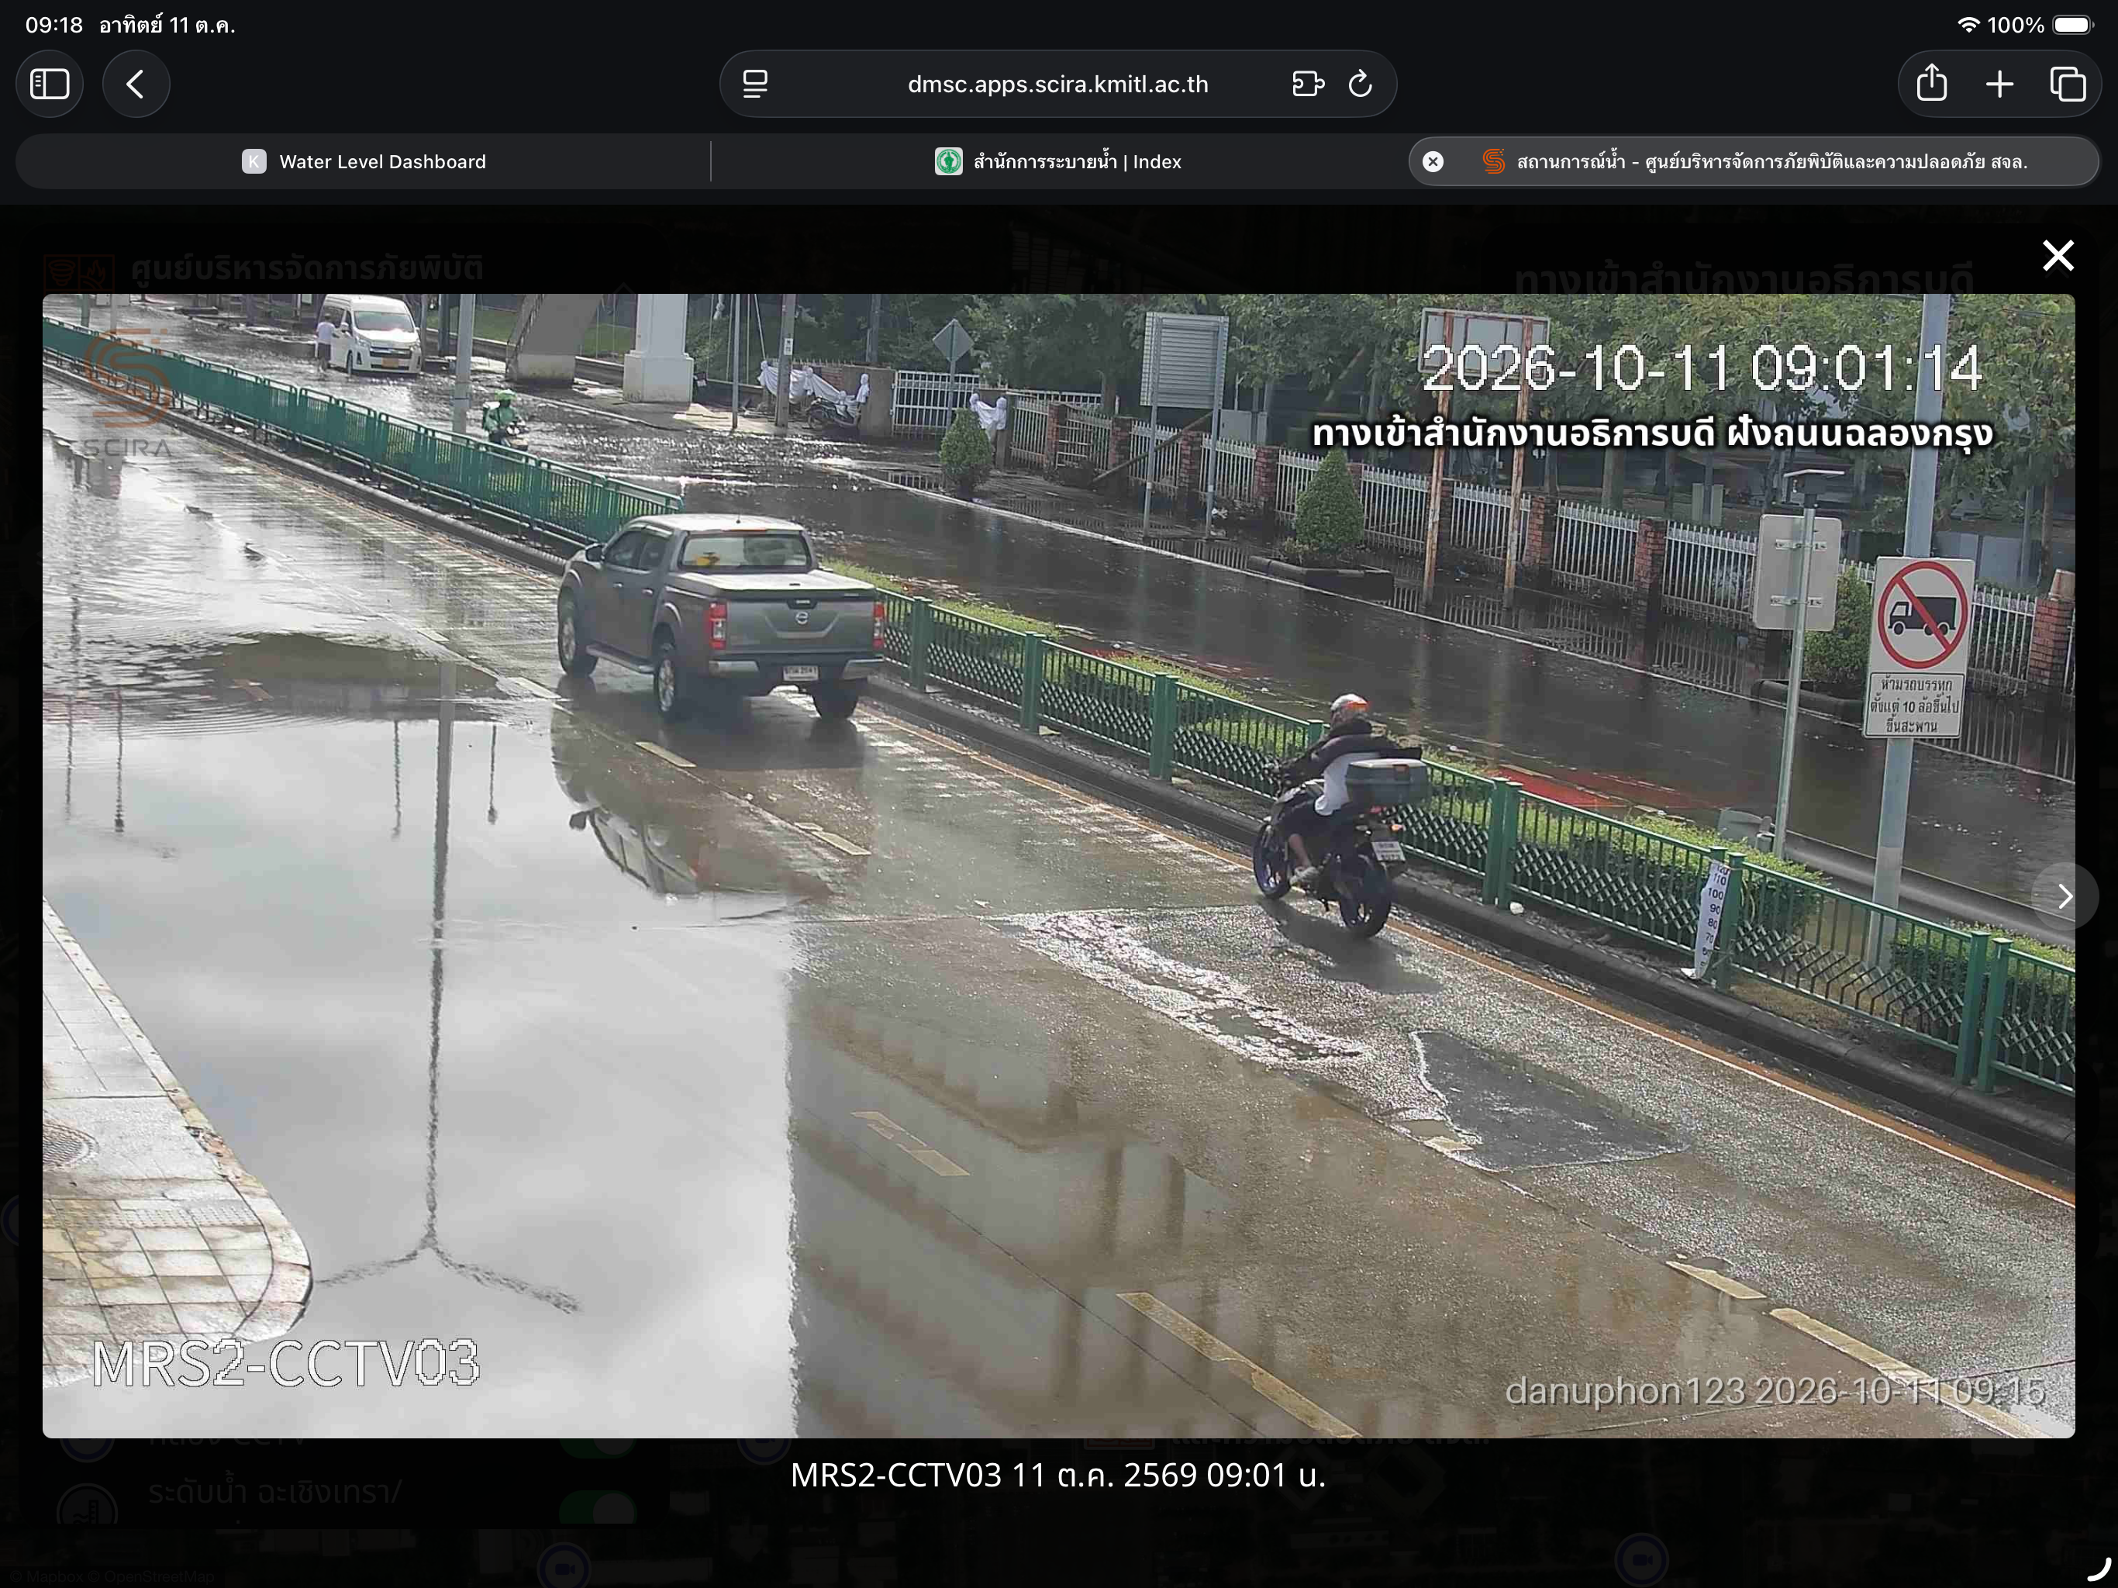The height and width of the screenshot is (1588, 2118).
Task: Switch to the สำนักการระบายน้ำ | Index tab
Action: click(1058, 161)
